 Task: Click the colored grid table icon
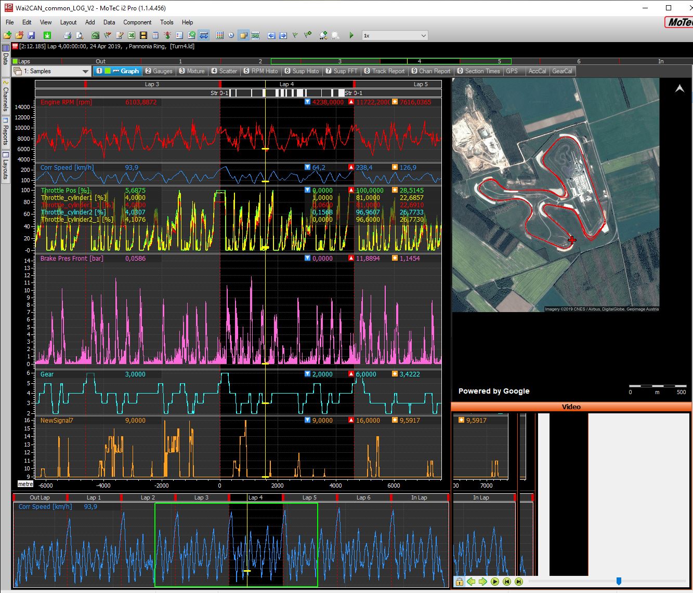pyautogui.click(x=219, y=35)
